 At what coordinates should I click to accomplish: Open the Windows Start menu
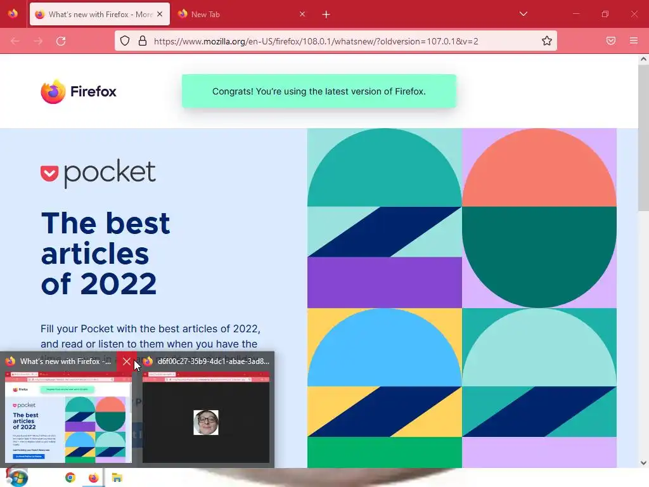tap(16, 477)
